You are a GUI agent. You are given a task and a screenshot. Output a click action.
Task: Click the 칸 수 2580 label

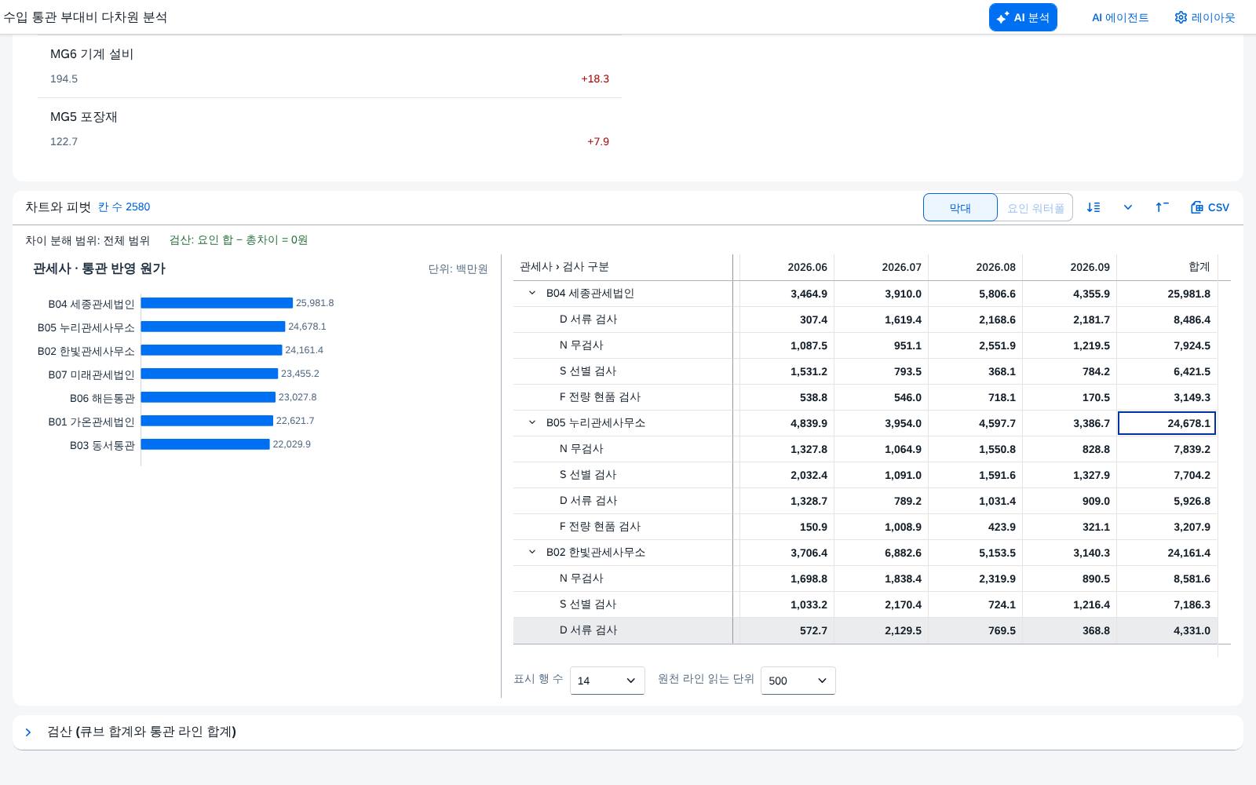124,207
